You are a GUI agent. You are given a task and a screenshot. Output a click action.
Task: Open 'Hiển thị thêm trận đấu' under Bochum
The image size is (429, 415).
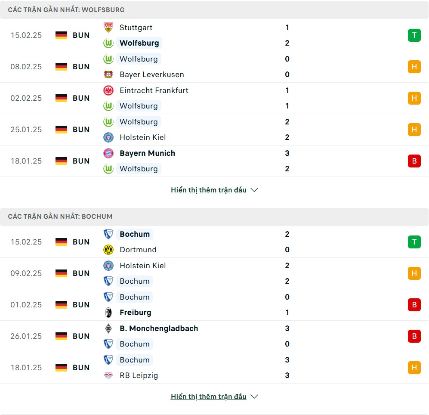[x=208, y=396]
